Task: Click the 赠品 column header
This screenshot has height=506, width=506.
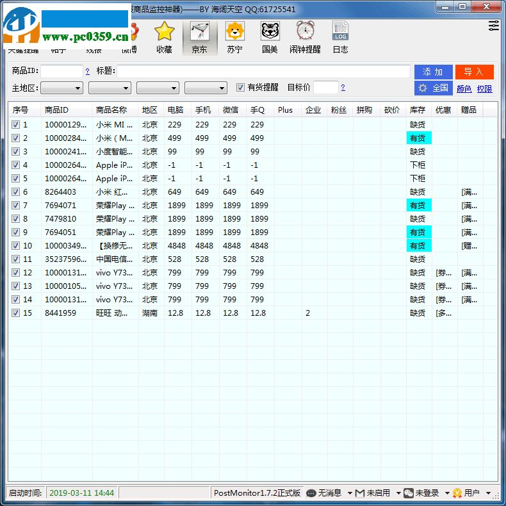Action: click(470, 110)
